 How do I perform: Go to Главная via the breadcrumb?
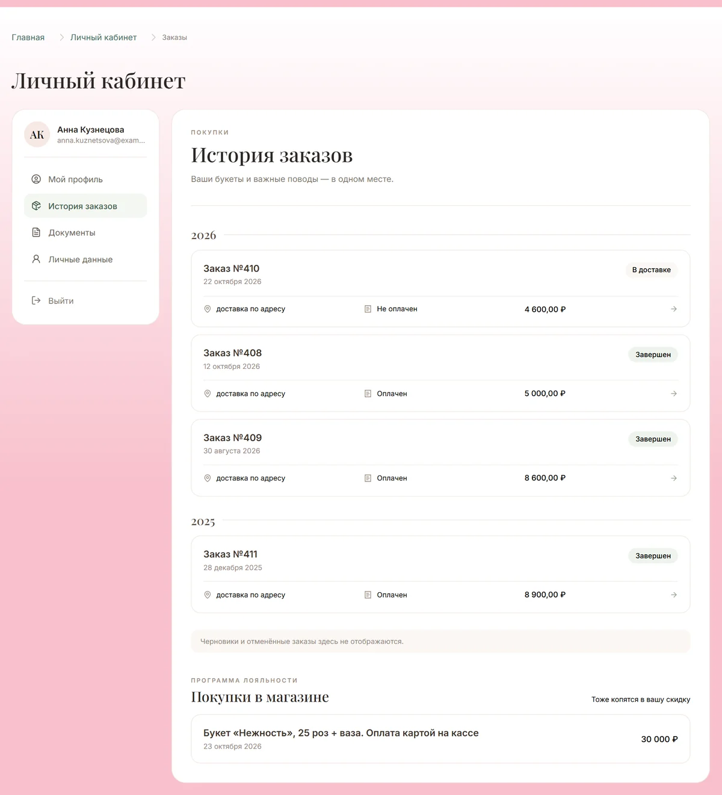[28, 37]
